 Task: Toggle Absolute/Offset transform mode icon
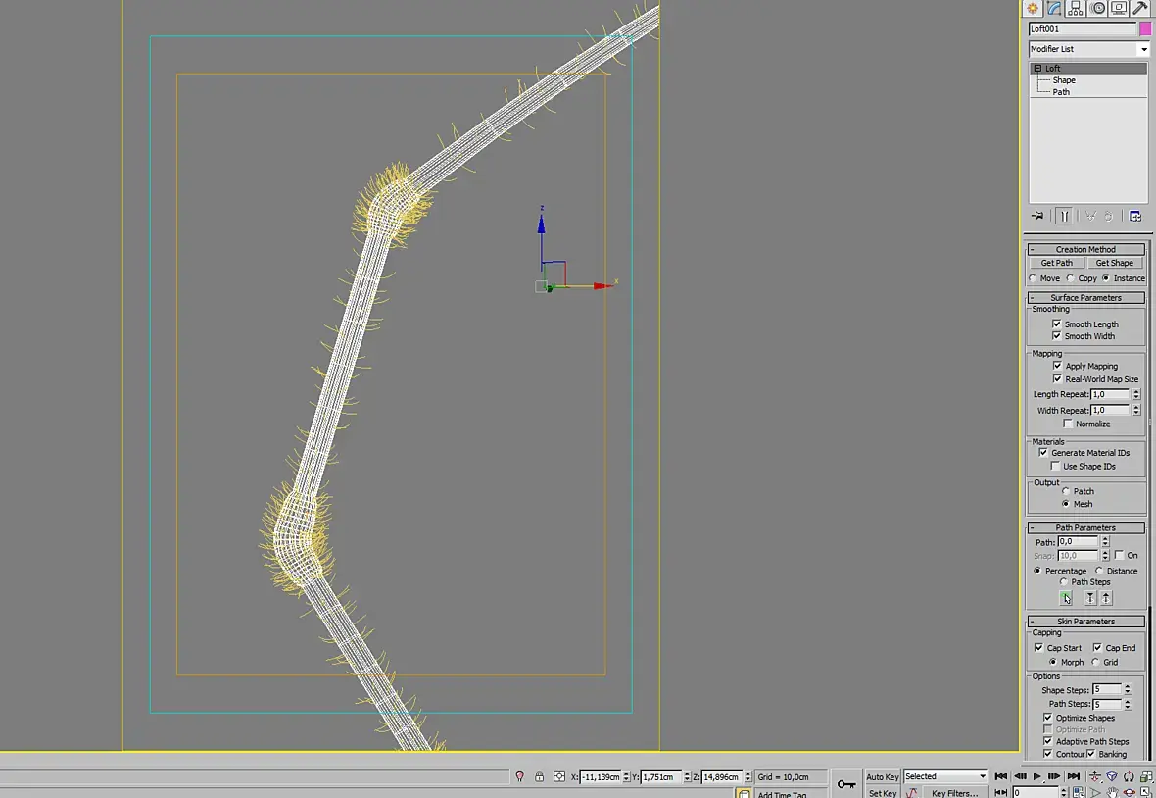[559, 775]
